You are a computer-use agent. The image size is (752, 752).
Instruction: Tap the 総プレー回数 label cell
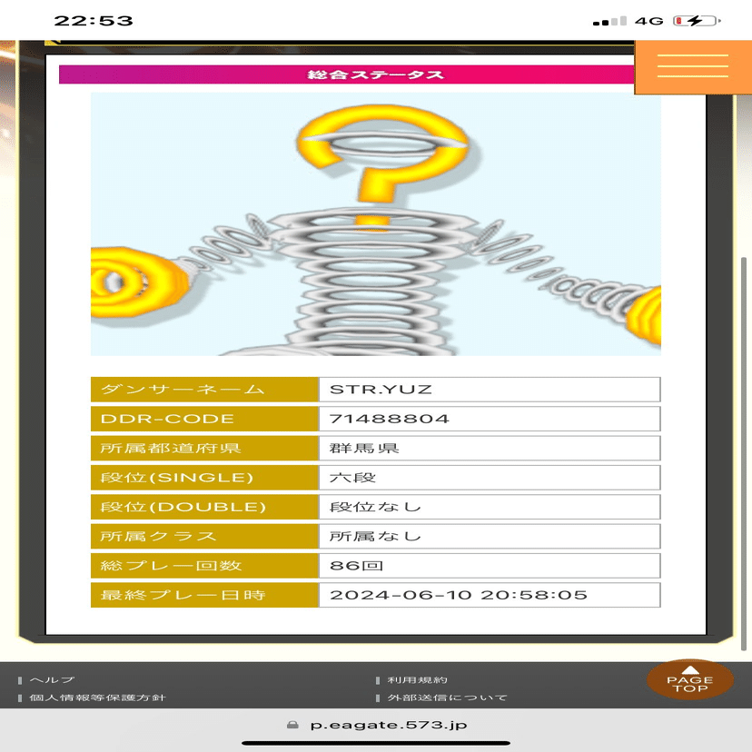[x=204, y=566]
